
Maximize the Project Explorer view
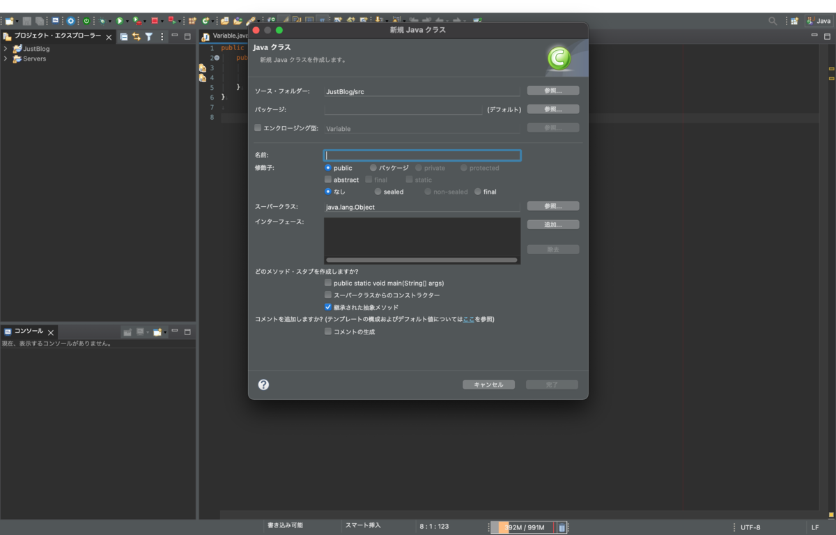[187, 36]
